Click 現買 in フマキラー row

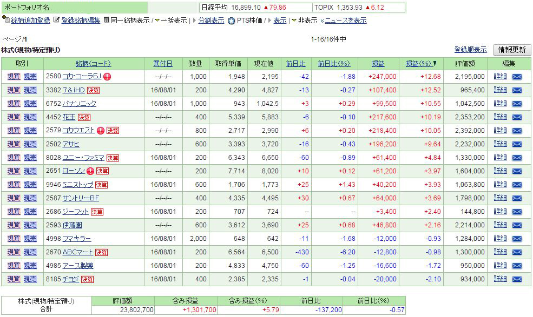click(x=14, y=239)
